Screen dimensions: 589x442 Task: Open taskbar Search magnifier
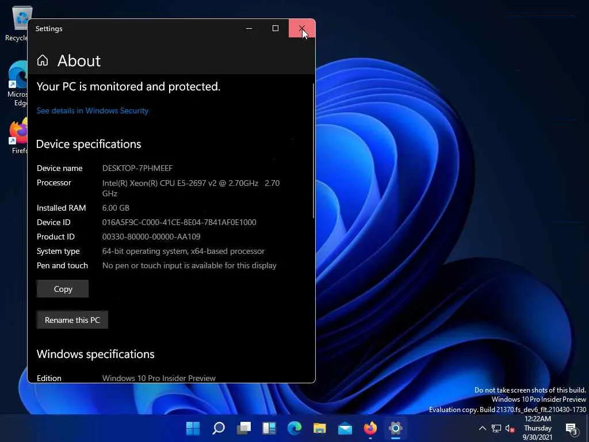pos(218,428)
